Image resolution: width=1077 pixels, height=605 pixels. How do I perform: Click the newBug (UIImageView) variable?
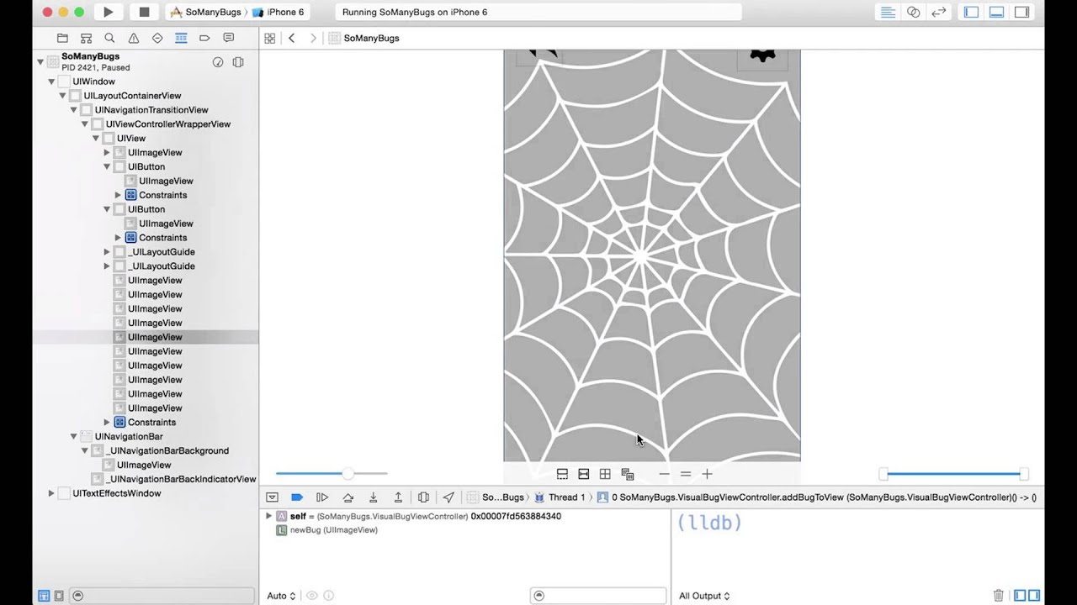click(326, 530)
